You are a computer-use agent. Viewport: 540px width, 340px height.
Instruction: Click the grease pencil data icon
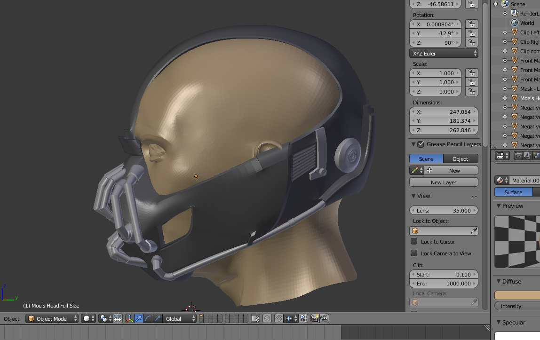(417, 170)
